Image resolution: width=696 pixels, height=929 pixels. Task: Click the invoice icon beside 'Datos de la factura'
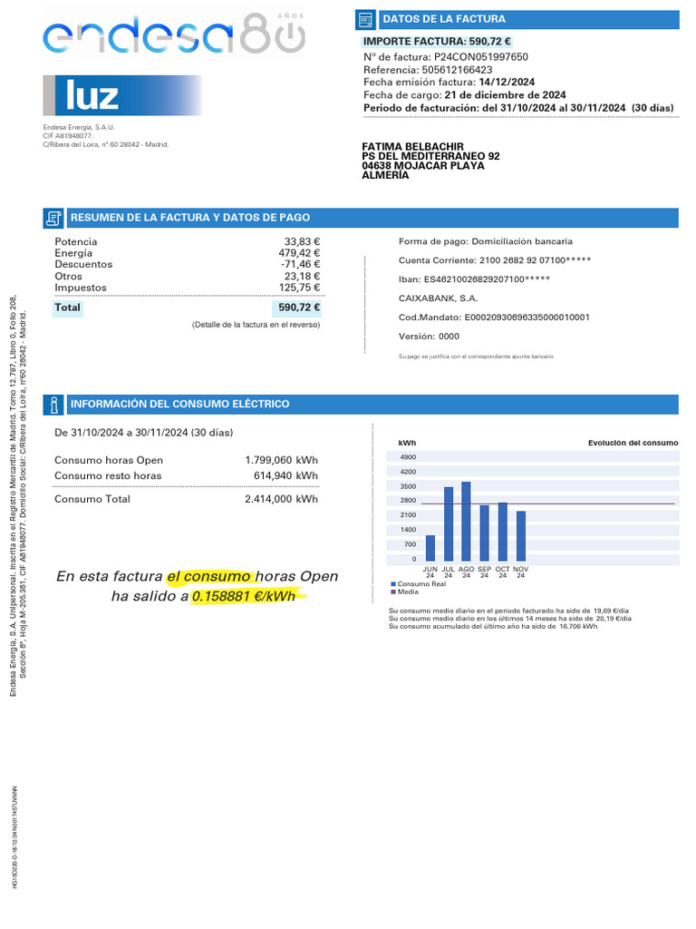click(366, 20)
